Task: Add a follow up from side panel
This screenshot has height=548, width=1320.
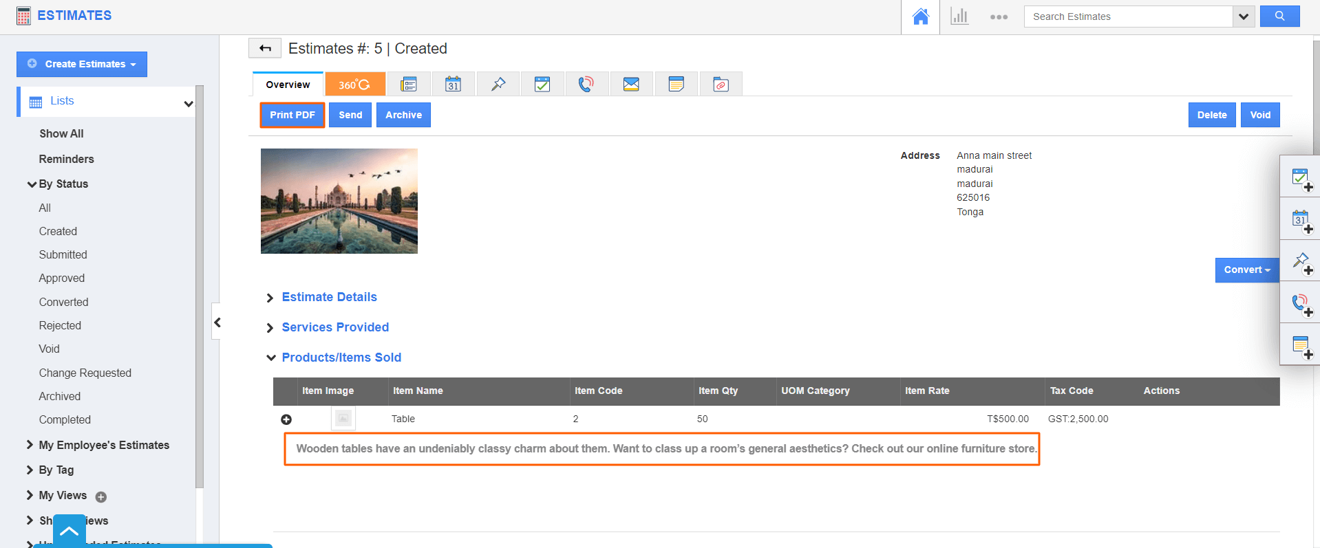Action: (x=1301, y=263)
